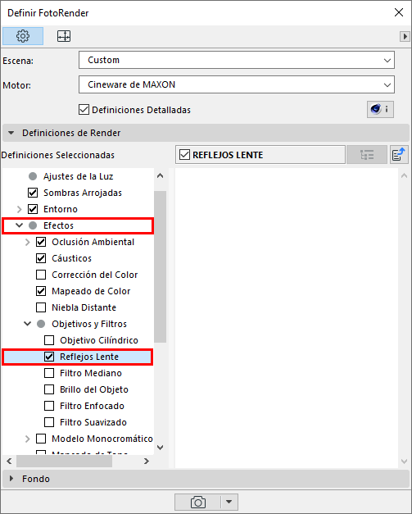Open the camera button dropdown arrow
The image size is (412, 514).
[x=229, y=502]
